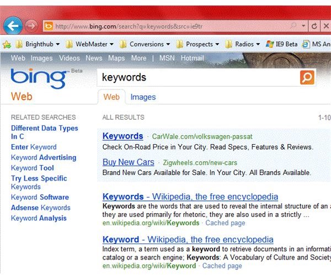Go to Hotmail from top navigation
Screen dimensions: 331x275
click(193, 58)
